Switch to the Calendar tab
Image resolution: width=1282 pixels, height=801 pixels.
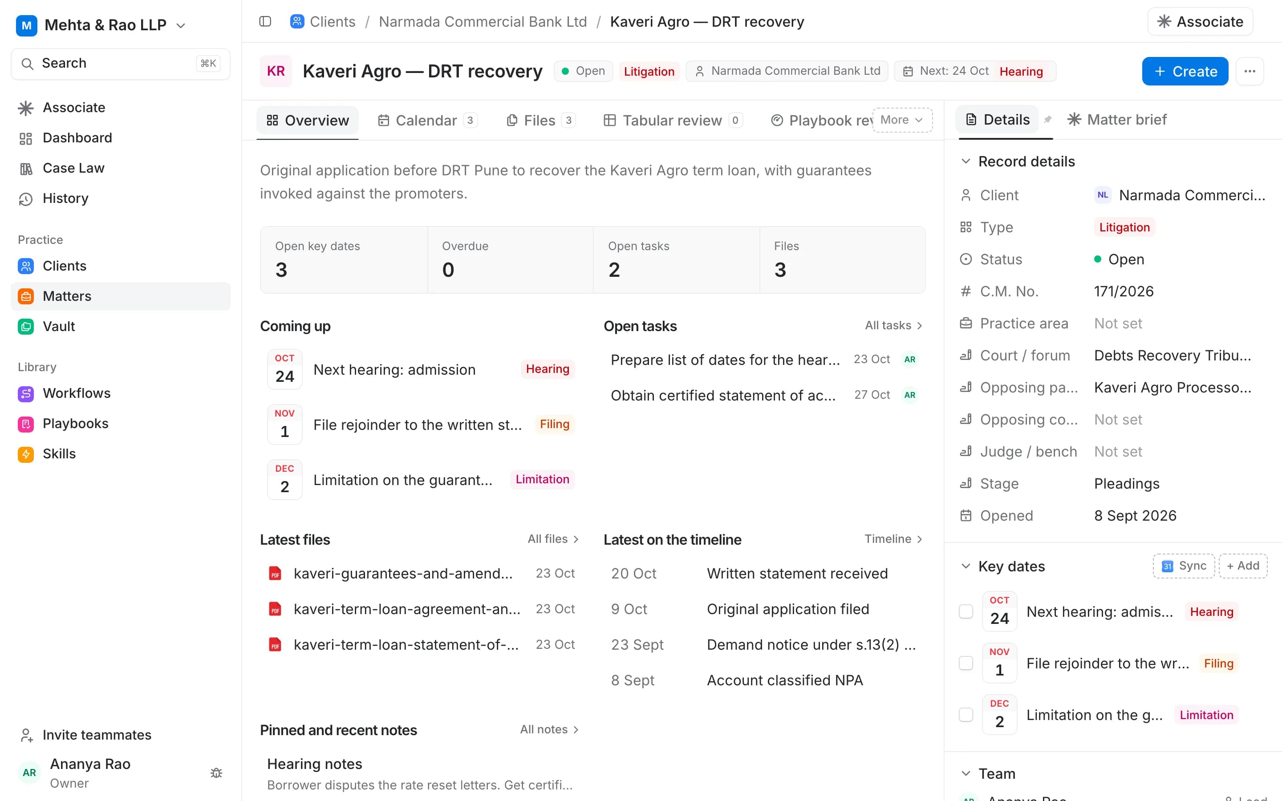coord(426,120)
